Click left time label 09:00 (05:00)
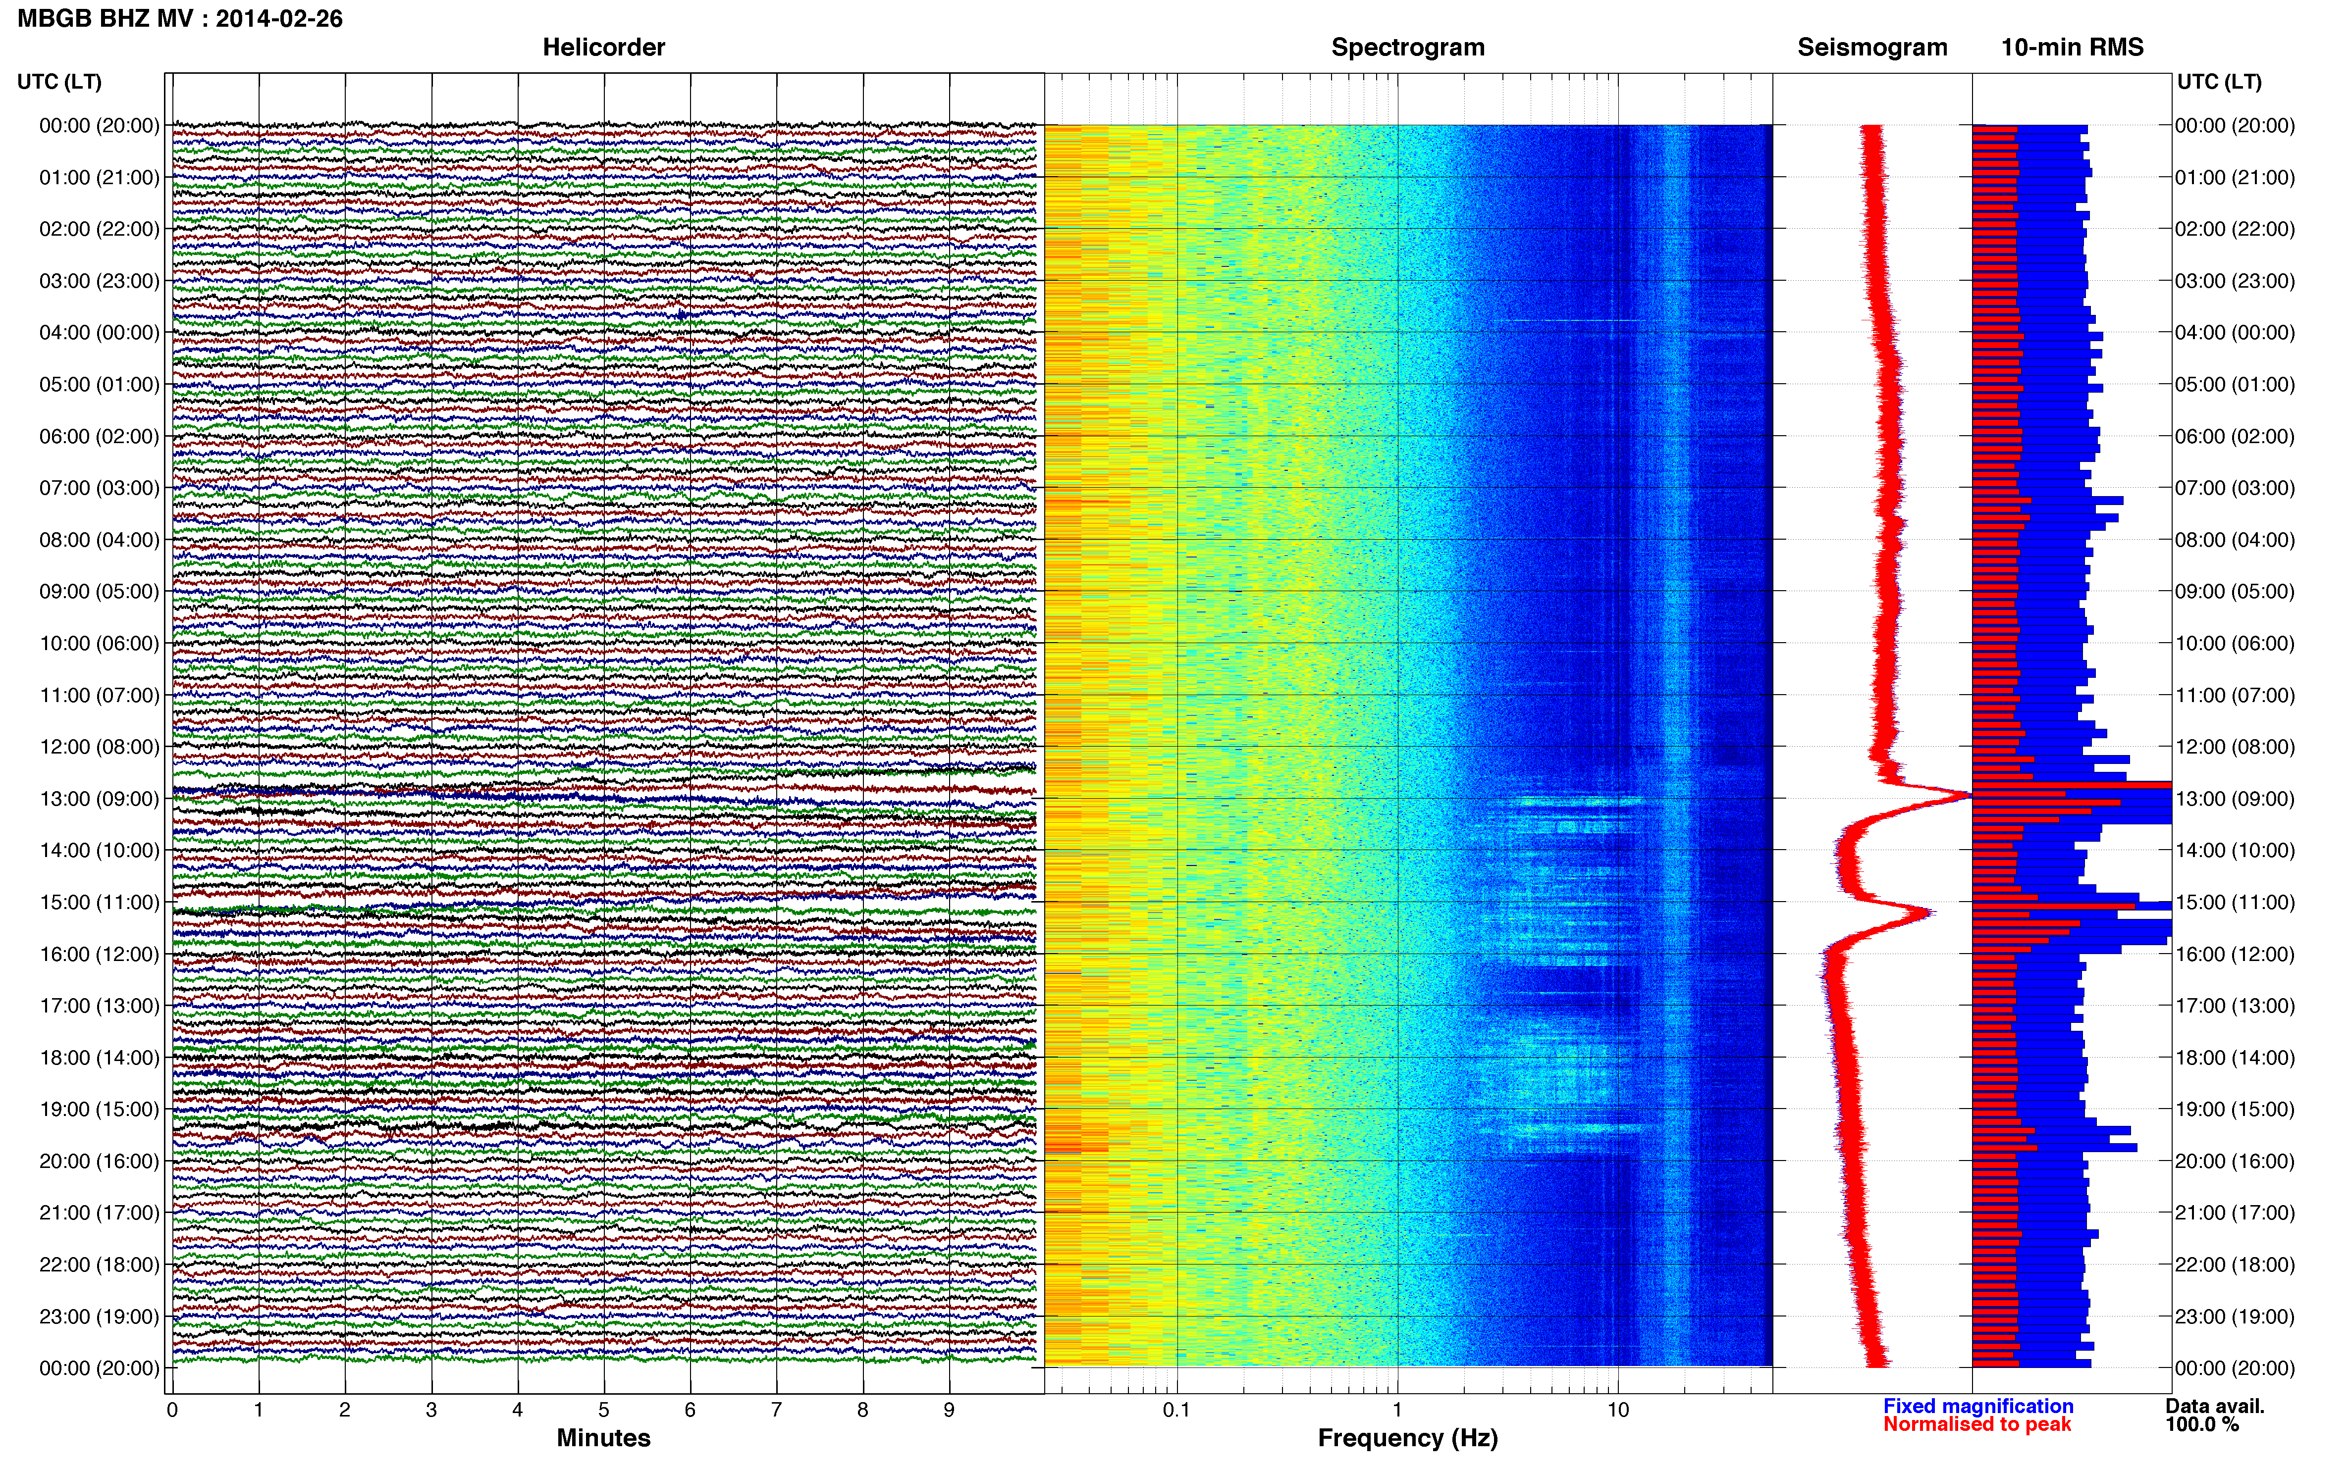The width and height of the screenshot is (2348, 1467). pyautogui.click(x=99, y=592)
